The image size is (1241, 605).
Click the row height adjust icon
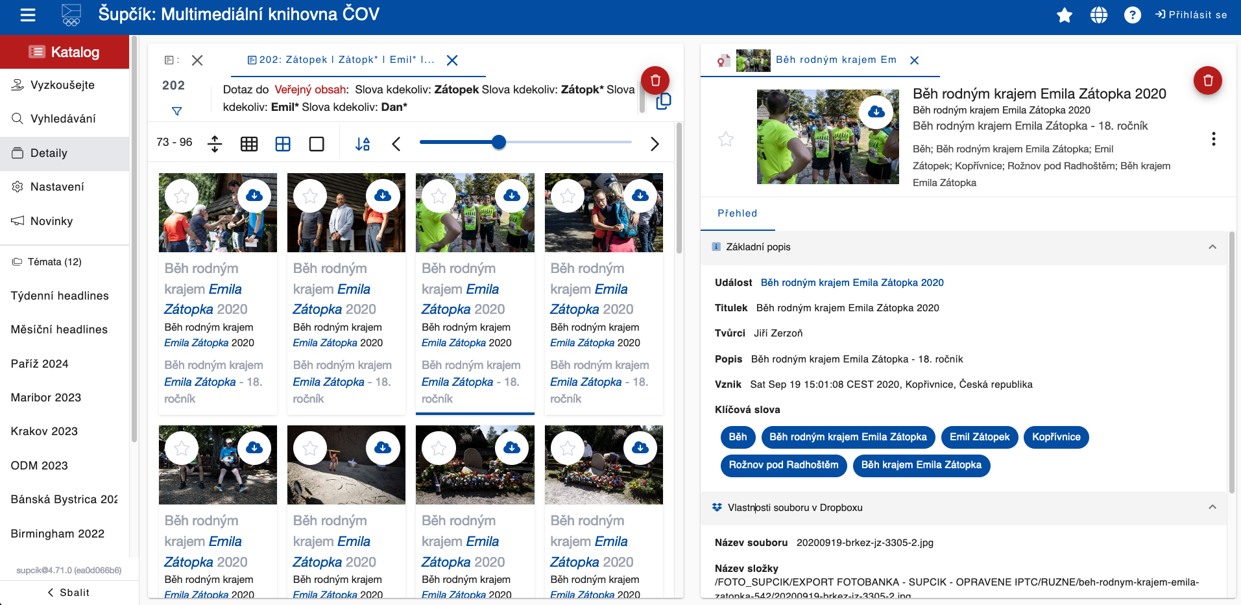pos(215,143)
